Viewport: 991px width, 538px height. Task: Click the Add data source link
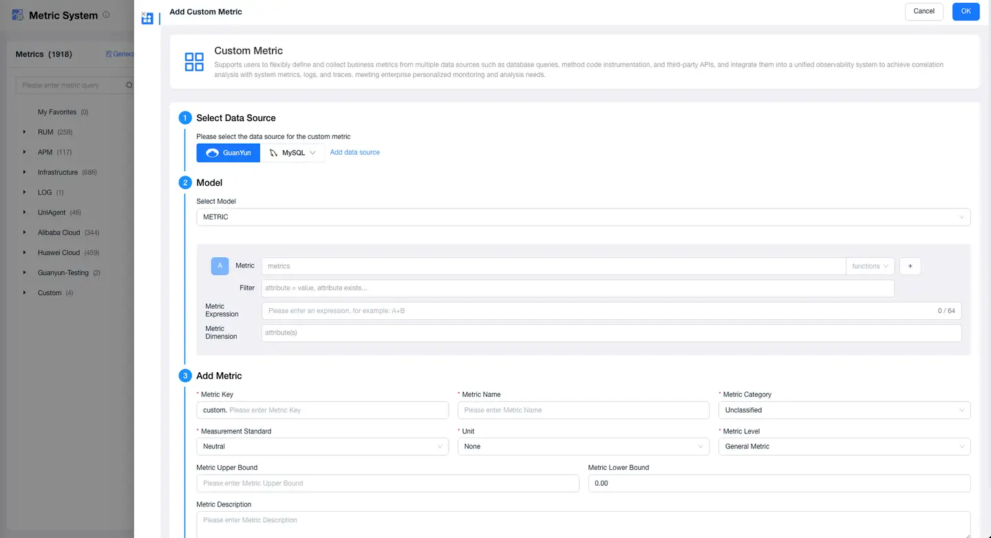click(354, 153)
